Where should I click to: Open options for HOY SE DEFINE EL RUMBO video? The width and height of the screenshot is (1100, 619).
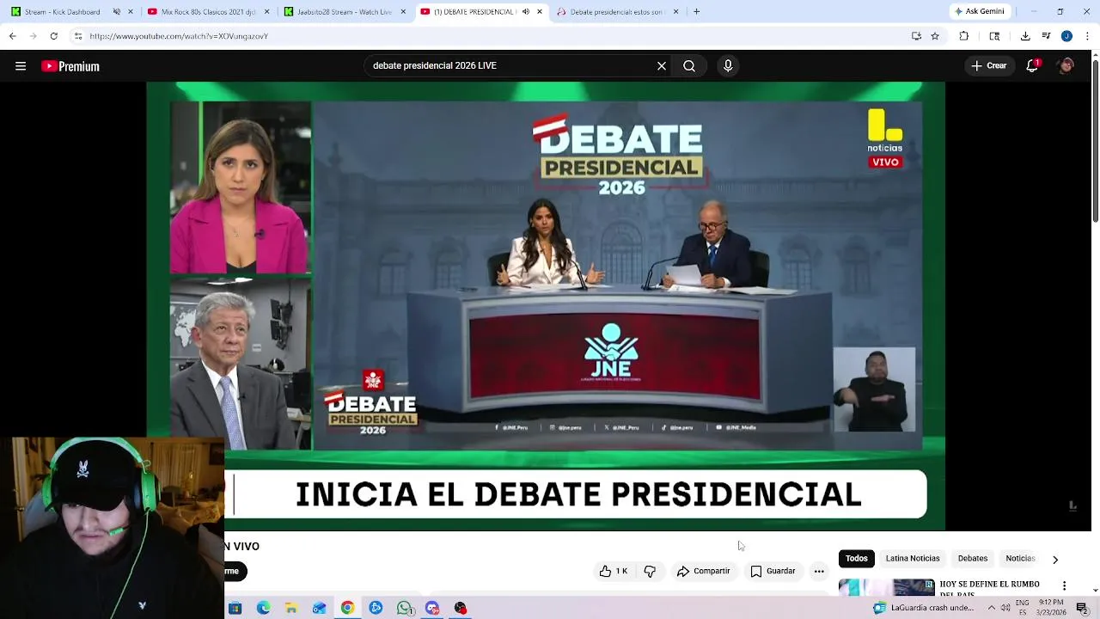[1064, 586]
